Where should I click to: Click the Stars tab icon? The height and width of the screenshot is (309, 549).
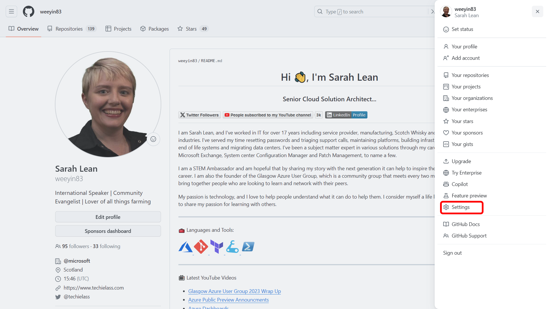pyautogui.click(x=180, y=29)
